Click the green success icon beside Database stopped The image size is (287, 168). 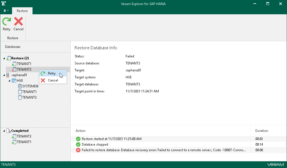(x=78, y=144)
